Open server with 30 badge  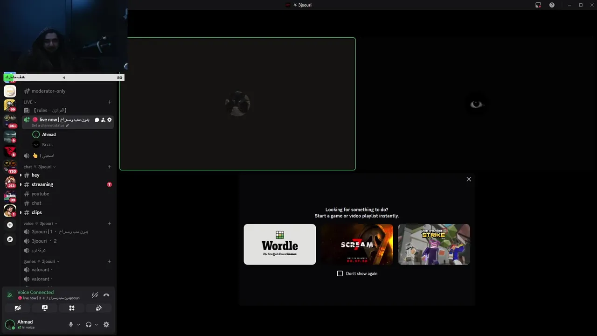coord(10,196)
